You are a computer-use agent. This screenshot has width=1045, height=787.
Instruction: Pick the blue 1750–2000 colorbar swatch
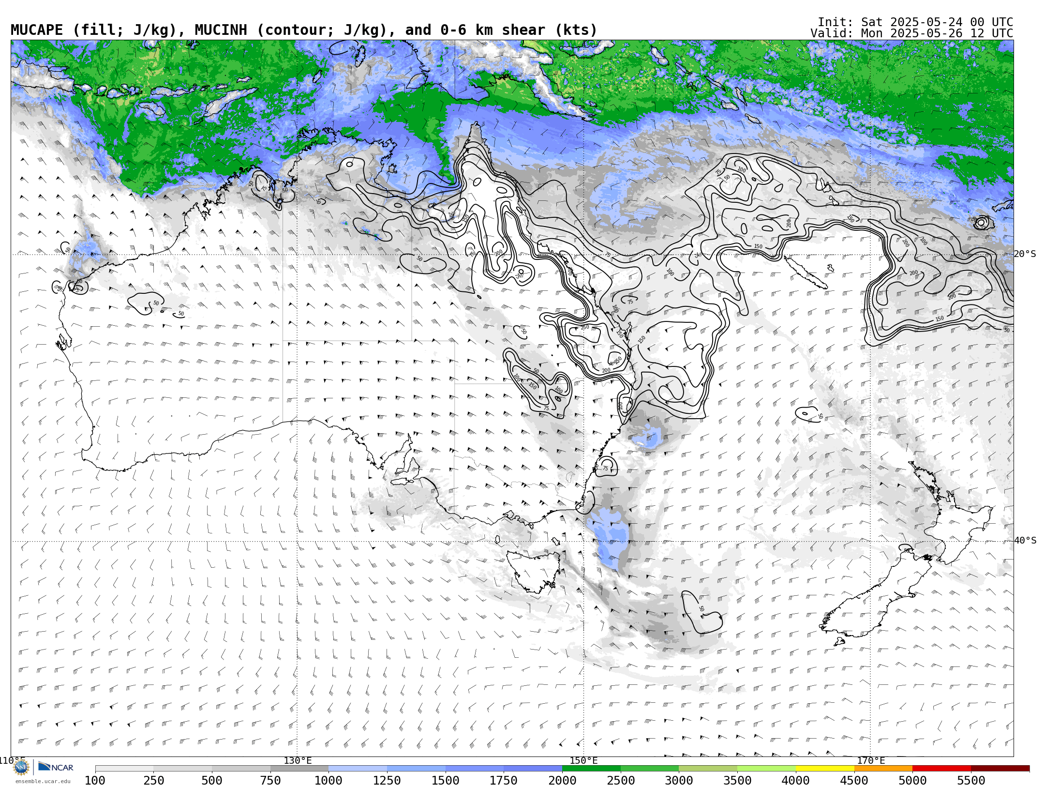[x=533, y=769]
